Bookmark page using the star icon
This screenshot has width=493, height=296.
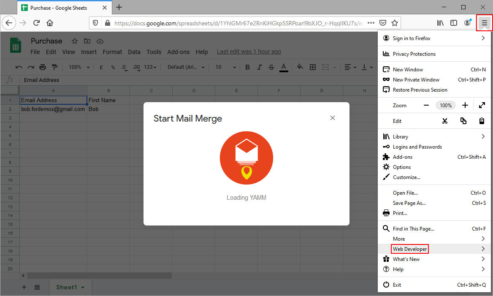pyautogui.click(x=395, y=23)
